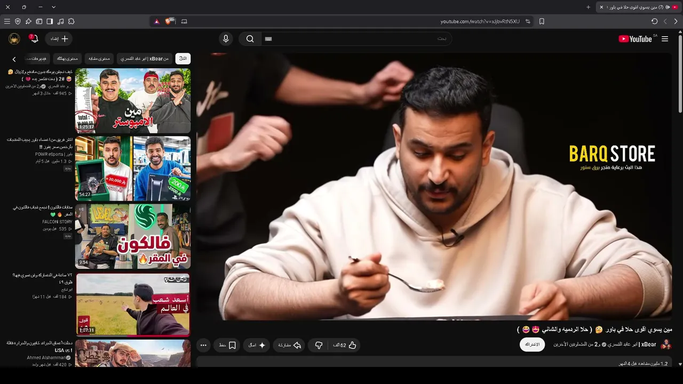Select the 'من xBear' filter chip
Viewport: 683px width, 384px height.
pos(144,59)
